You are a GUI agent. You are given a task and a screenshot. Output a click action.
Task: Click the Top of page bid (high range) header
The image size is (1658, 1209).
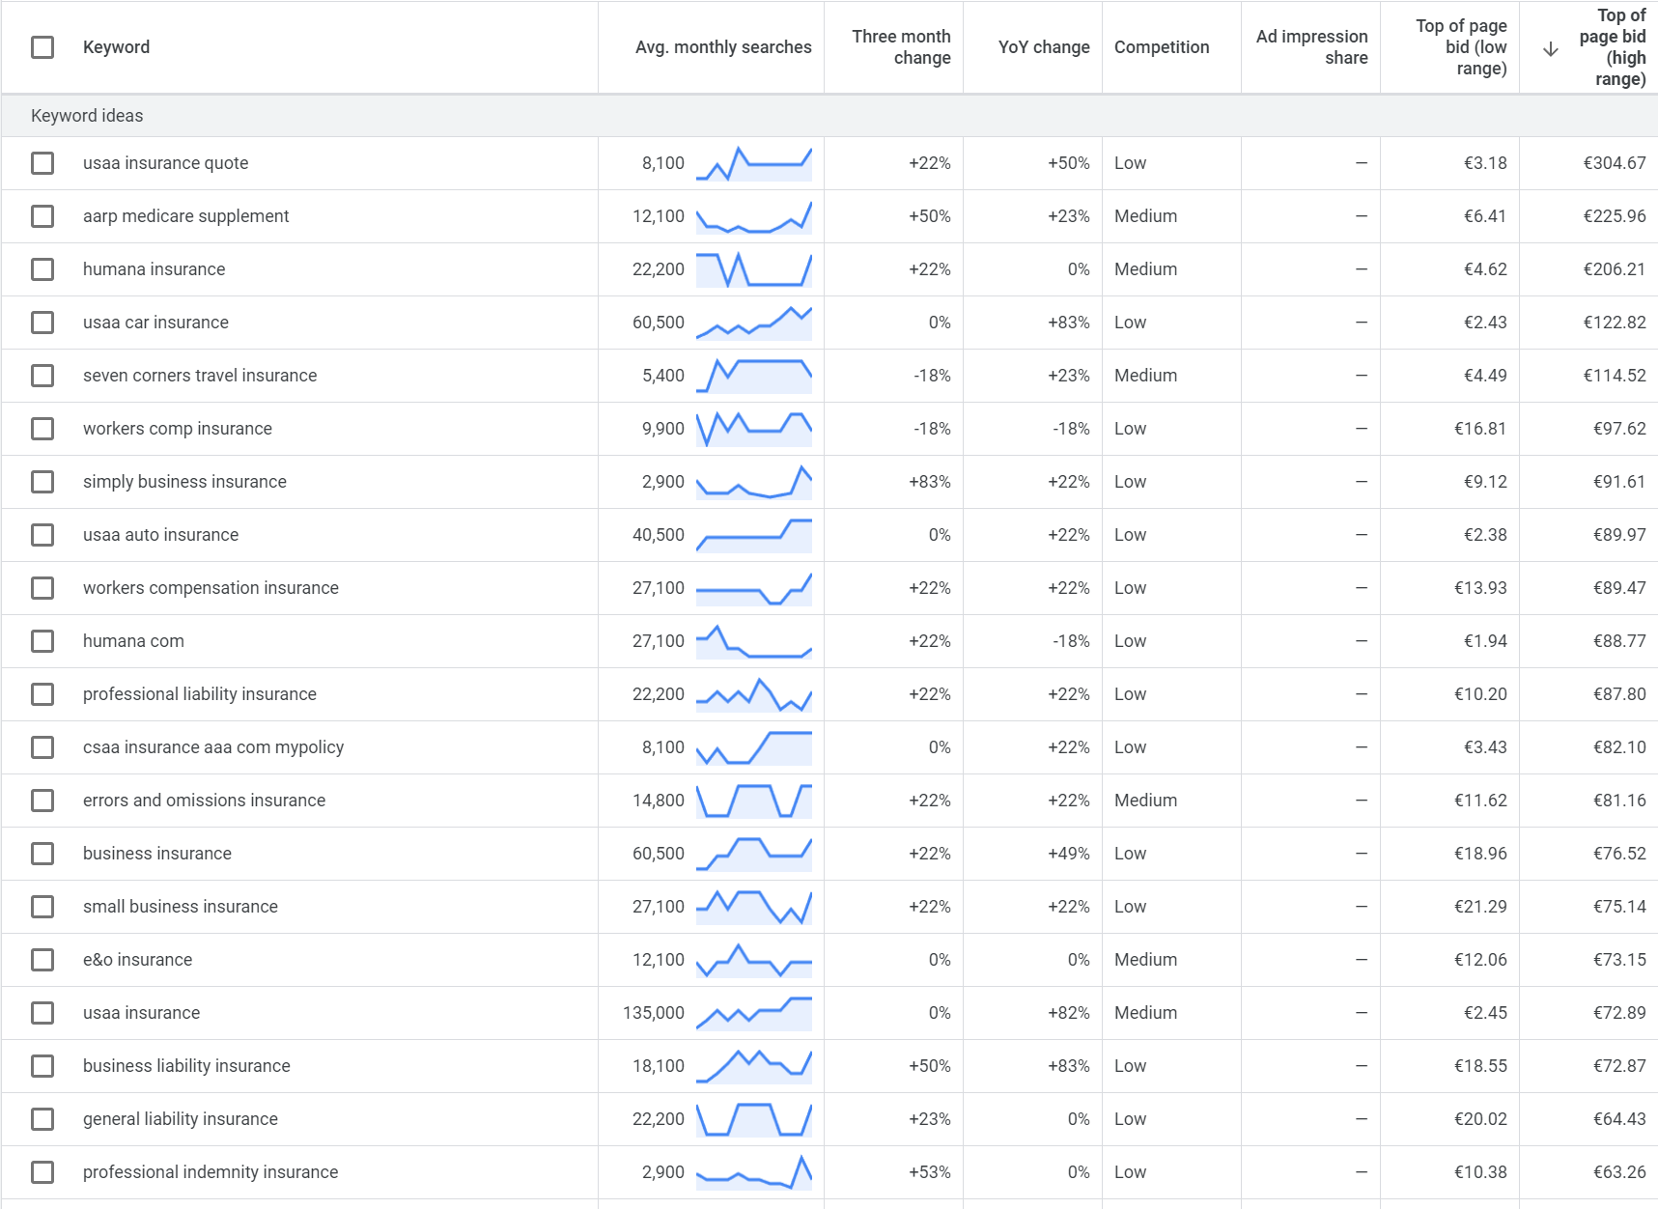coord(1612,47)
